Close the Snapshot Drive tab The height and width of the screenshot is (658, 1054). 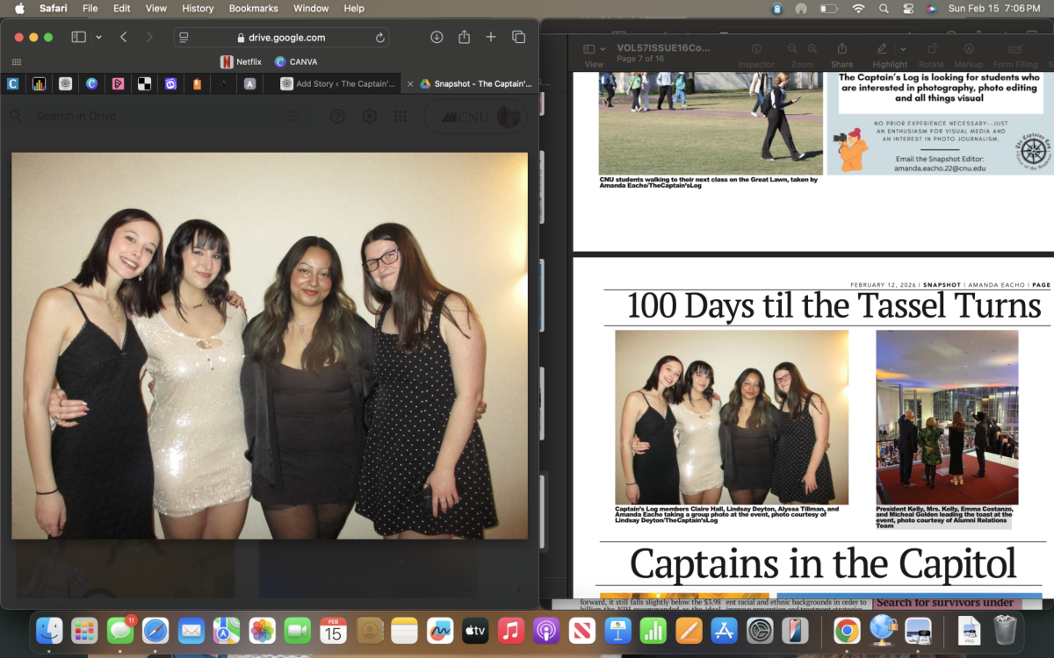(x=410, y=84)
